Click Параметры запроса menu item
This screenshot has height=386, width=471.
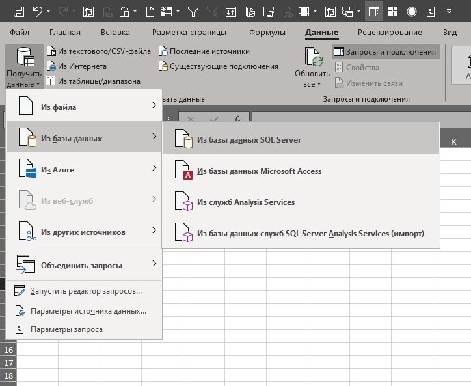coord(84,329)
